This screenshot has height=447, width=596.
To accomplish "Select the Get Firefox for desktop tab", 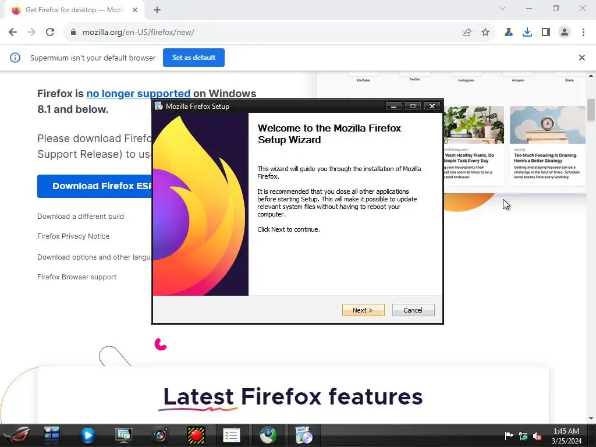I will point(74,10).
